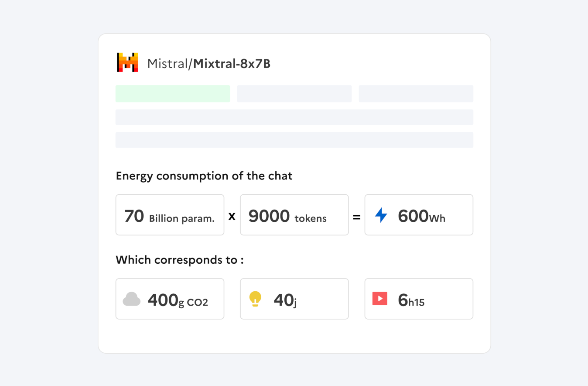Click the Mistral pixel logo icon
The width and height of the screenshot is (588, 386).
(x=127, y=62)
